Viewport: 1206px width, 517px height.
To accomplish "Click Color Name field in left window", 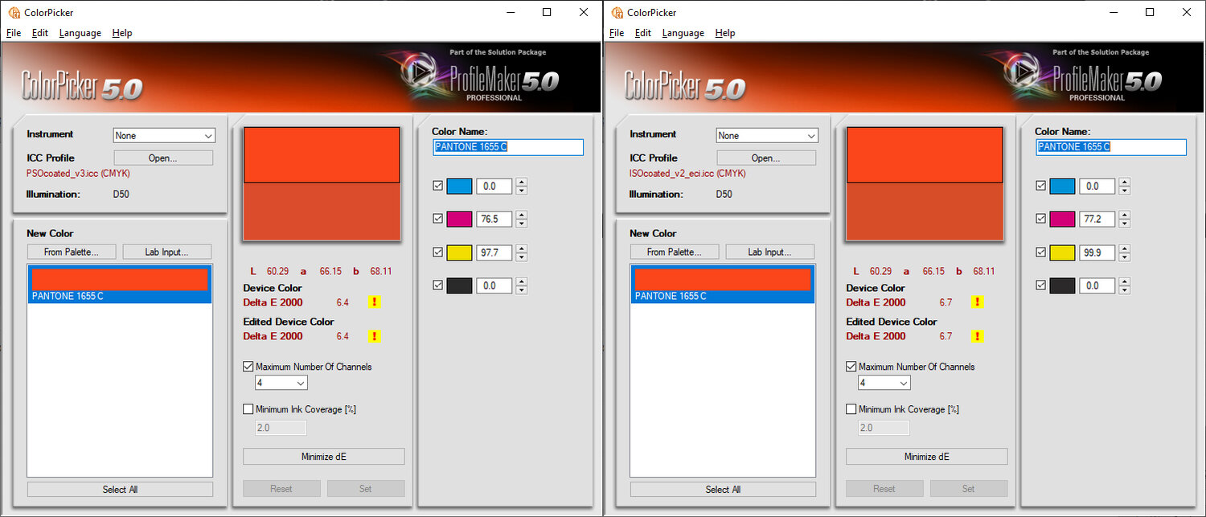I will [508, 147].
